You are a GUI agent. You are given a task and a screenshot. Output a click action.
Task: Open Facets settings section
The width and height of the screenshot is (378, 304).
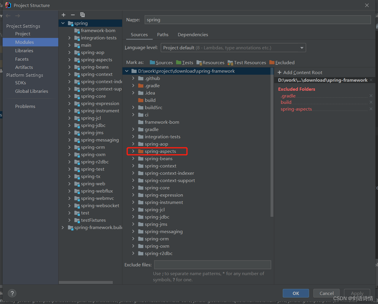(22, 59)
